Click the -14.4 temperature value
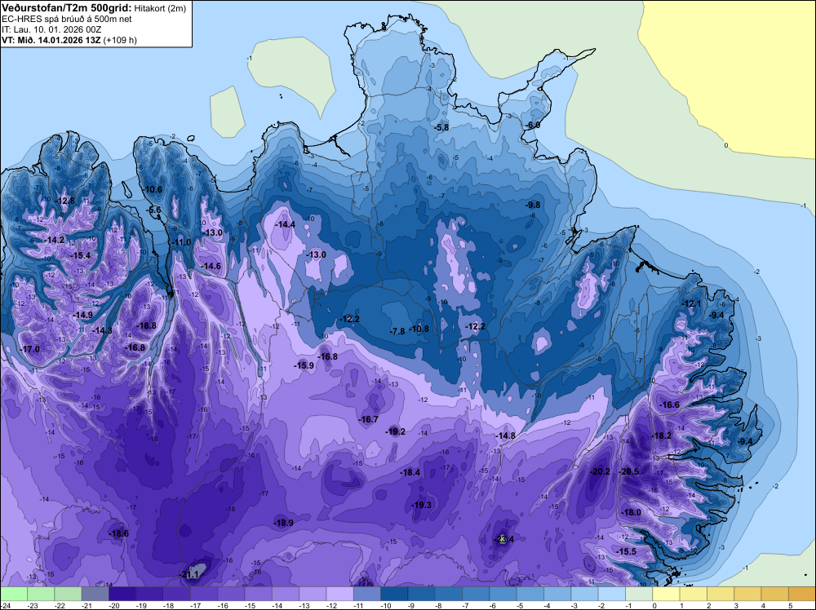 coord(285,224)
